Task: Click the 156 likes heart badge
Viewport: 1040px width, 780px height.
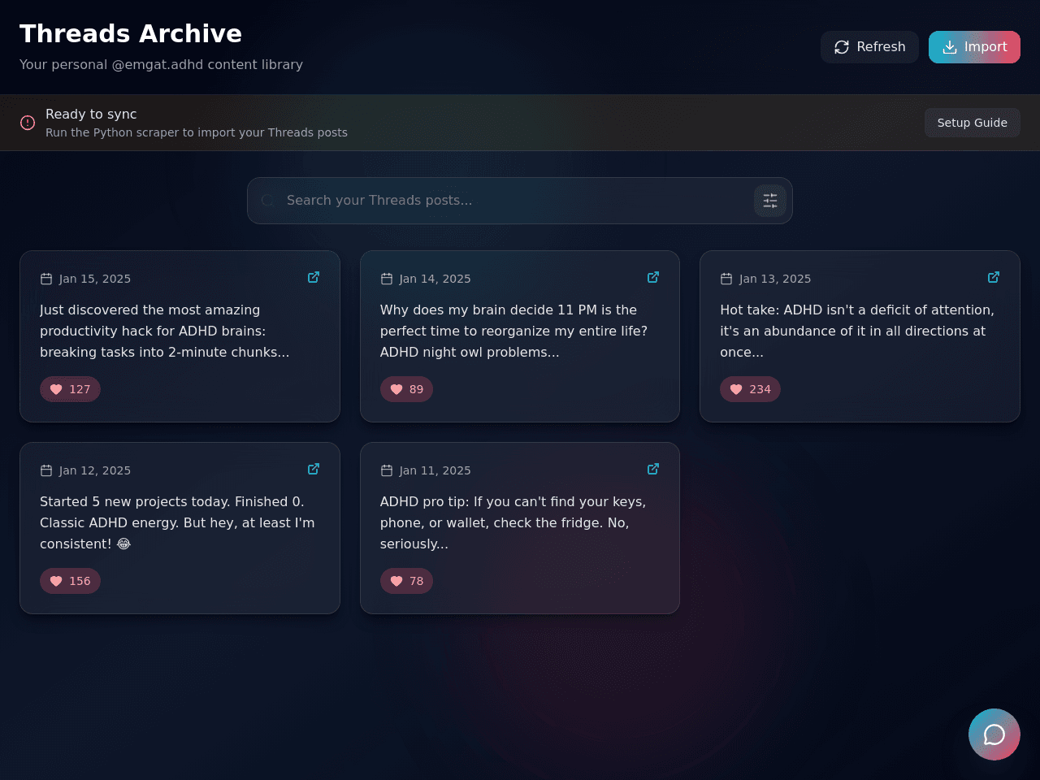Action: [x=70, y=581]
